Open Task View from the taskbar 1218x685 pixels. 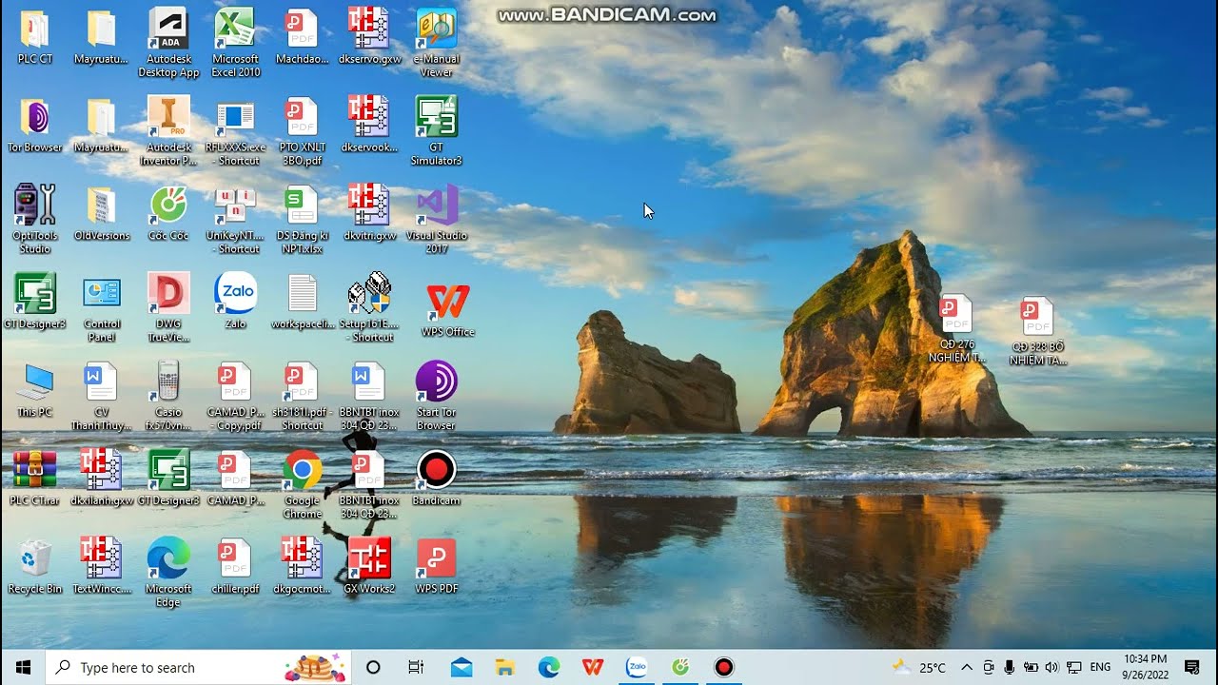click(416, 667)
